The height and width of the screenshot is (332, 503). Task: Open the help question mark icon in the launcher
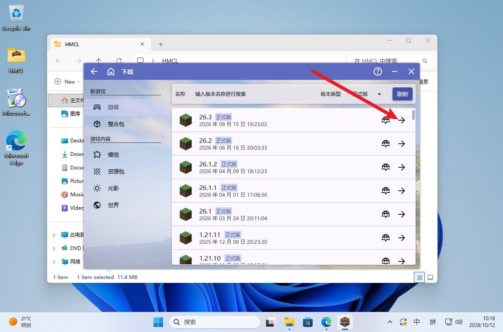coord(378,71)
